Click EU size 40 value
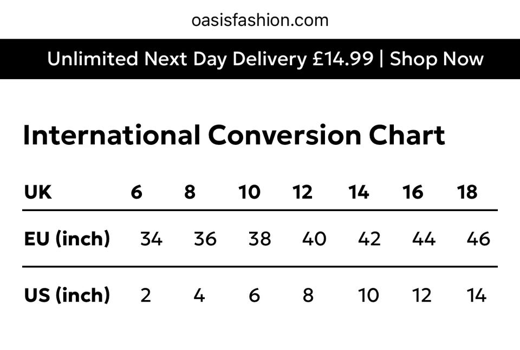This screenshot has height=350, width=520. point(314,239)
